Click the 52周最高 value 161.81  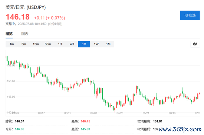158,121
